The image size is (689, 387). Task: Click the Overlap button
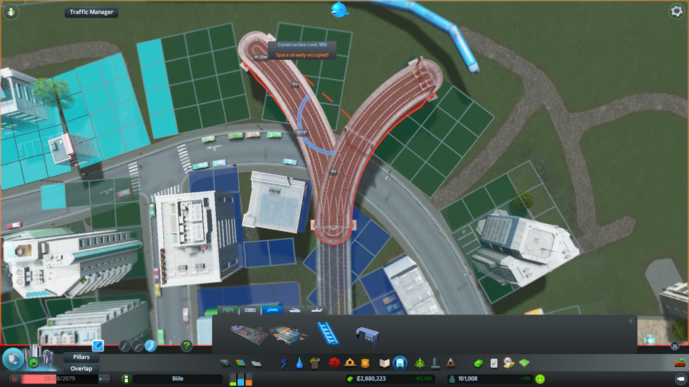tap(81, 369)
